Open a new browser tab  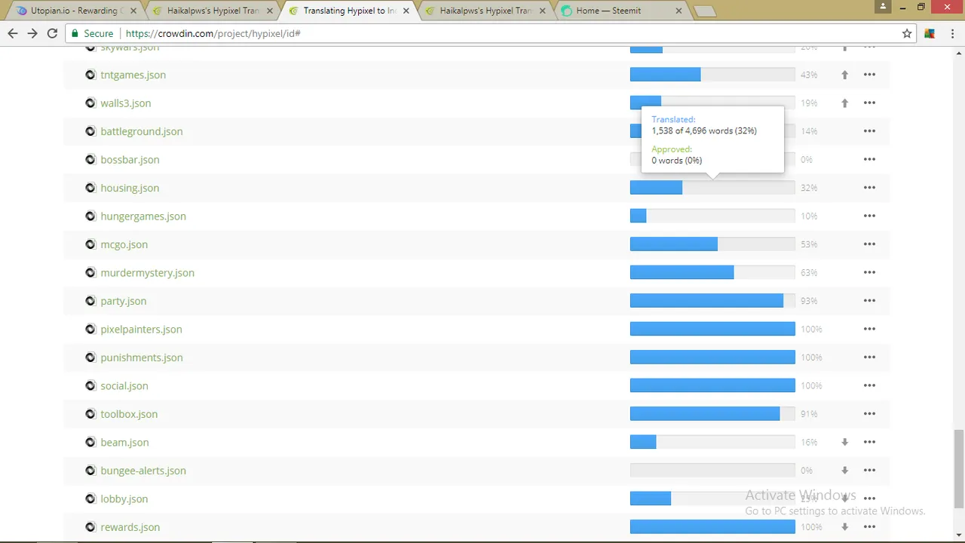tap(704, 12)
